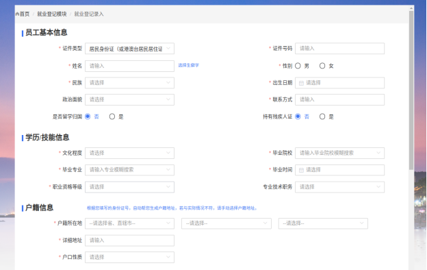The width and height of the screenshot is (427, 270).
Task: Open second 户籍所在地 city dropdown
Action: tap(227, 223)
